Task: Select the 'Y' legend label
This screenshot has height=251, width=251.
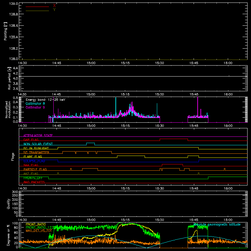Action: [54, 10]
